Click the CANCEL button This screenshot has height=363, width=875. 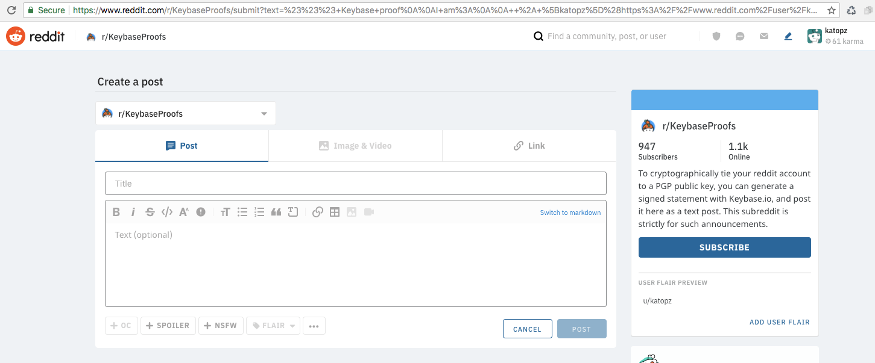coord(528,329)
